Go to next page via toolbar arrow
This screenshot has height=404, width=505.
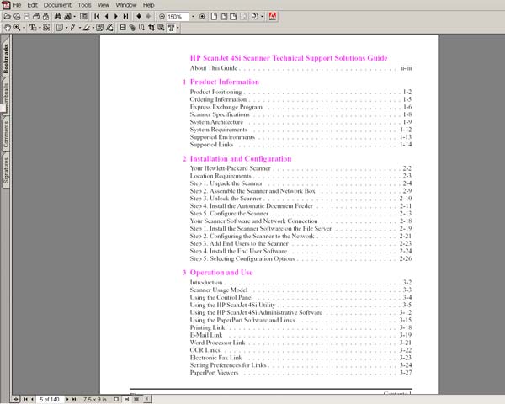(116, 17)
